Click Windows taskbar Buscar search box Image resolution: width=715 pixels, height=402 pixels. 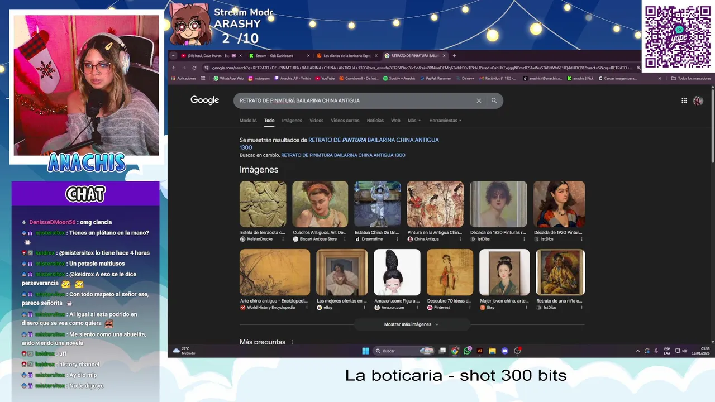[x=404, y=351]
